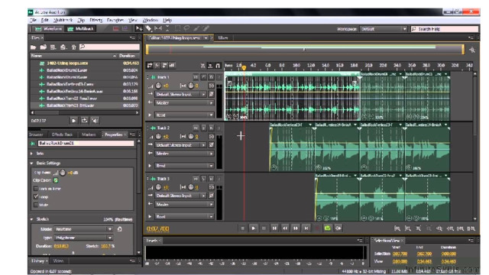Toggle the Lock in Time checkbox
Screen dimensions: 489x275
pyautogui.click(x=36, y=189)
